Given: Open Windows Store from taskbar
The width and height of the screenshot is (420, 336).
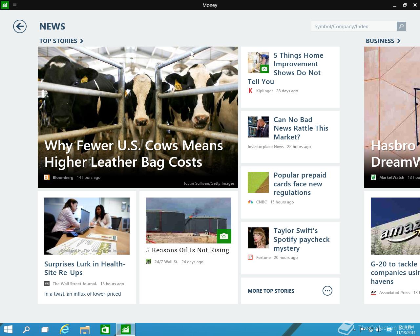Looking at the screenshot, I should coord(105,329).
